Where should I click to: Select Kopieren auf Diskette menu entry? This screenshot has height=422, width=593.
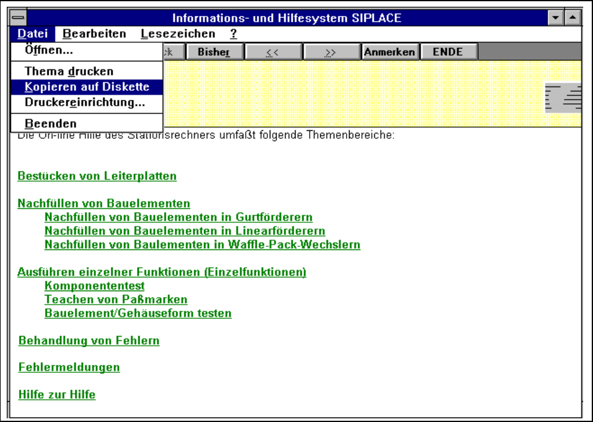[87, 87]
